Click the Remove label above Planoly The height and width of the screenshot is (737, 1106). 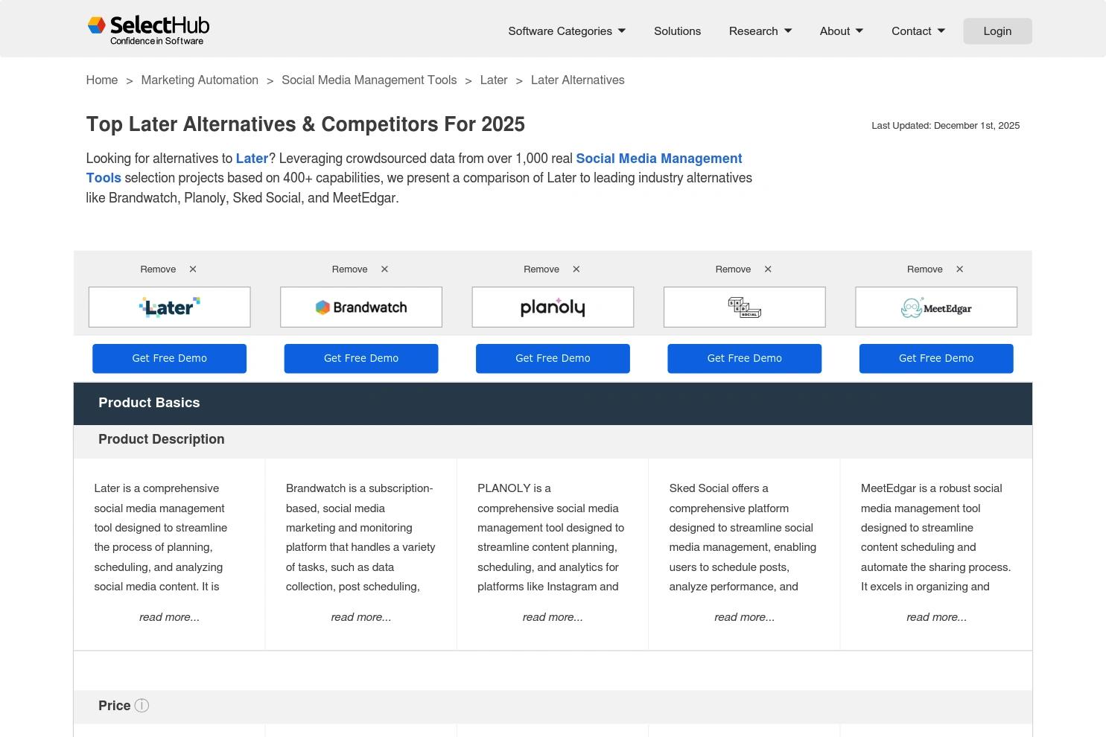click(541, 269)
